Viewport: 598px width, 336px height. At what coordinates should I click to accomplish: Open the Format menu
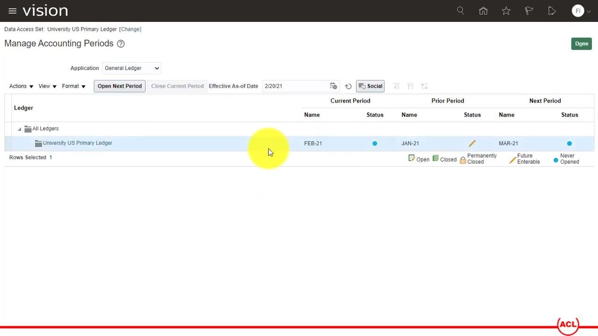73,86
